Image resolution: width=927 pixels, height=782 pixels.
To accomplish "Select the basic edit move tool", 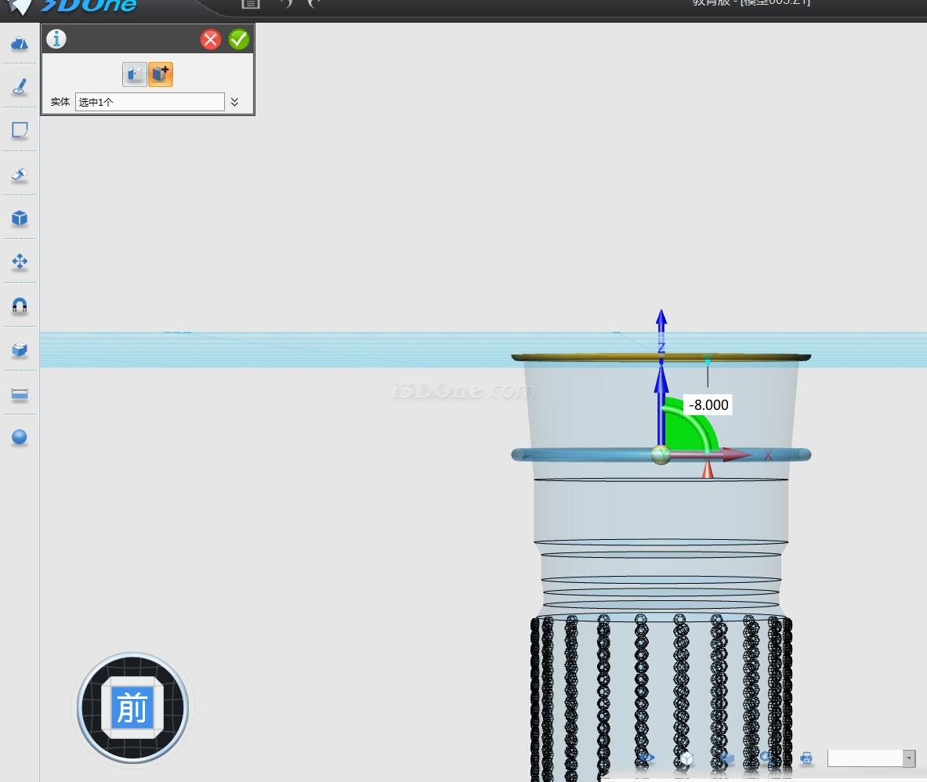I will pos(20,262).
